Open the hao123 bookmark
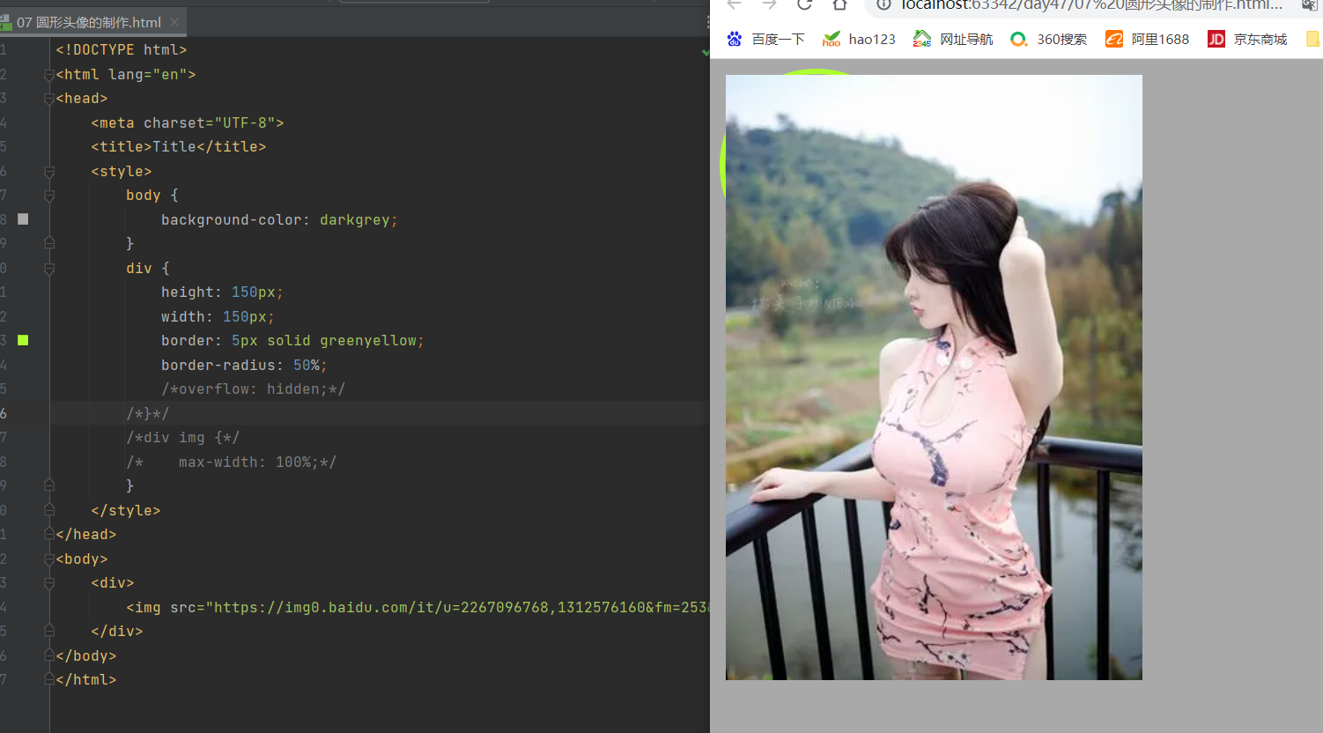Viewport: 1323px width, 733px height. (x=859, y=39)
